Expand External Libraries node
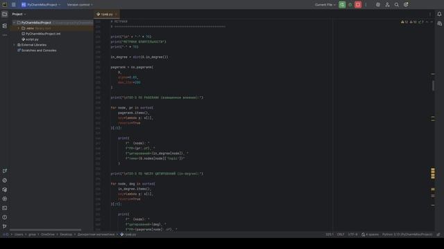This screenshot has height=249, width=444. (x=14, y=45)
